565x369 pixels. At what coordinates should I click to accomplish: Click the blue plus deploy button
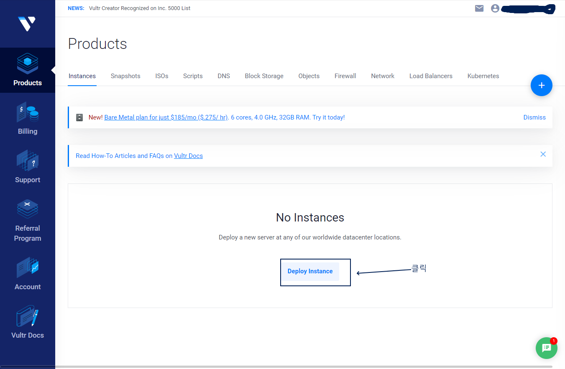point(542,85)
